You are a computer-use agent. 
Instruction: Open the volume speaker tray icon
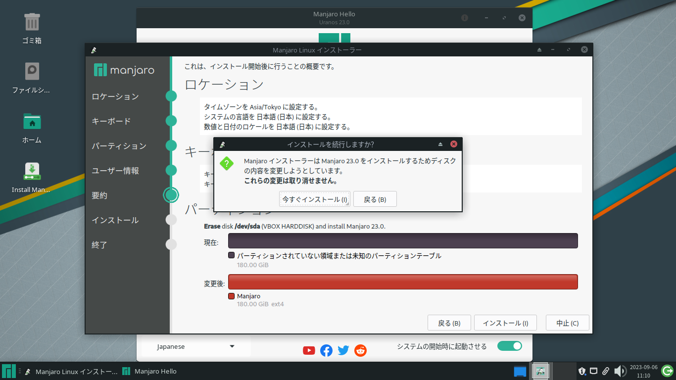click(620, 371)
